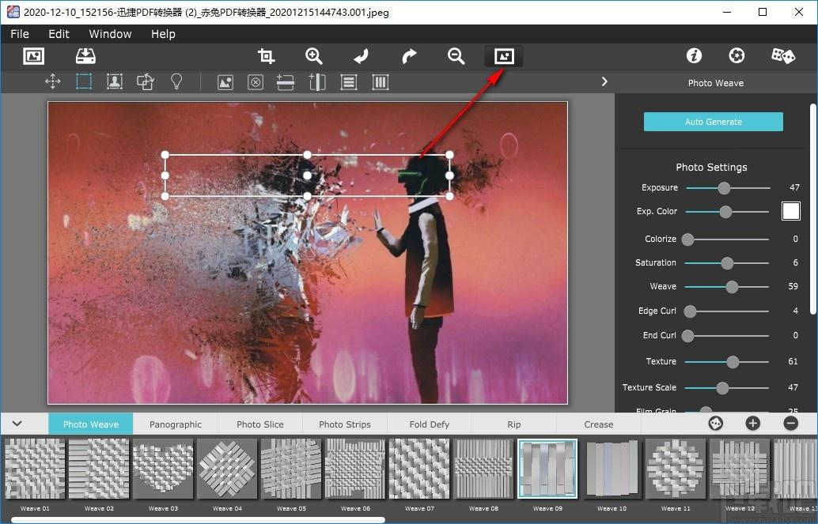This screenshot has height=524, width=818.
Task: Select the Weave 01 preset thumbnail
Action: tap(35, 469)
